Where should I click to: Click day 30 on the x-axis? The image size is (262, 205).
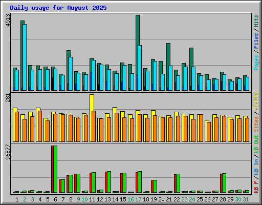coord(238,199)
